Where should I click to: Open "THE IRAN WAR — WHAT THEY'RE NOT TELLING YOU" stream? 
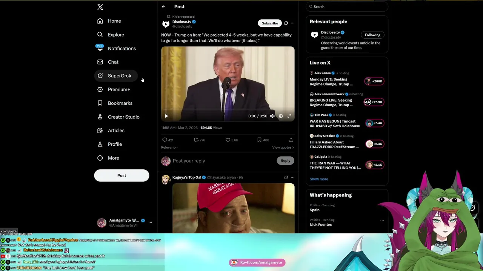335,165
